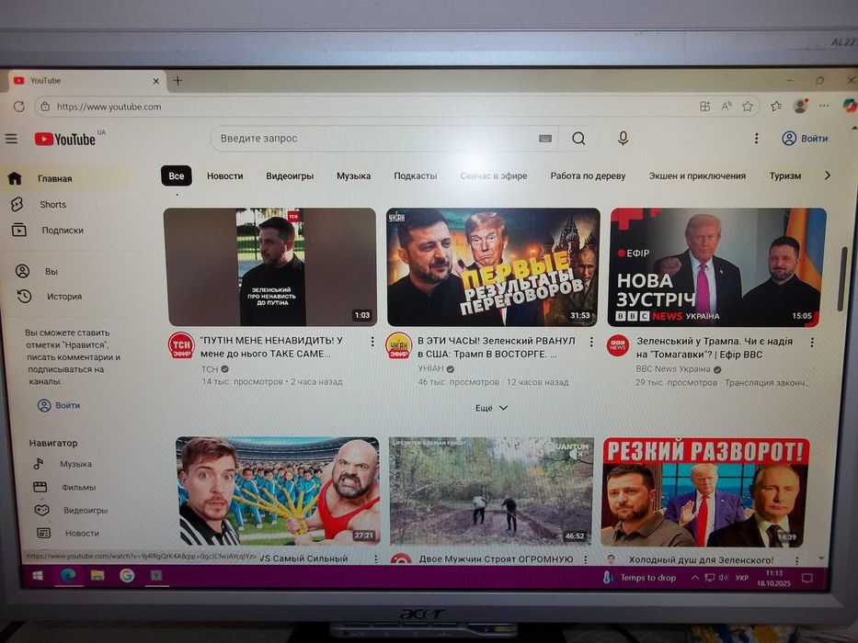Open the ТСН channel avatar
This screenshot has height=643, width=858.
181,345
